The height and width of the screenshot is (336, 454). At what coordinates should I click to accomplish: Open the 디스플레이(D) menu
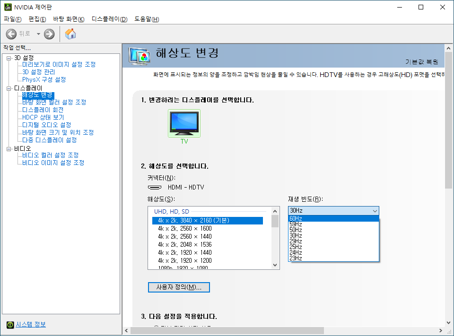coord(109,19)
